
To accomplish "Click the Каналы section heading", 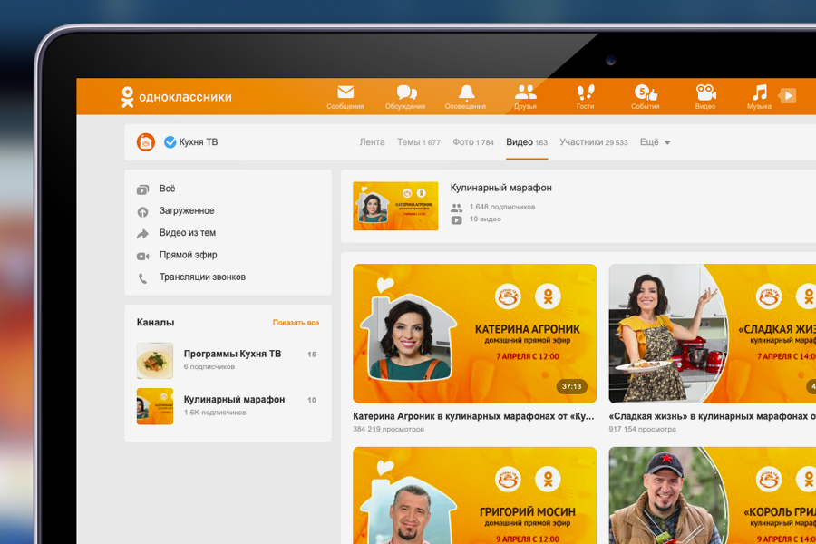I will 156,323.
